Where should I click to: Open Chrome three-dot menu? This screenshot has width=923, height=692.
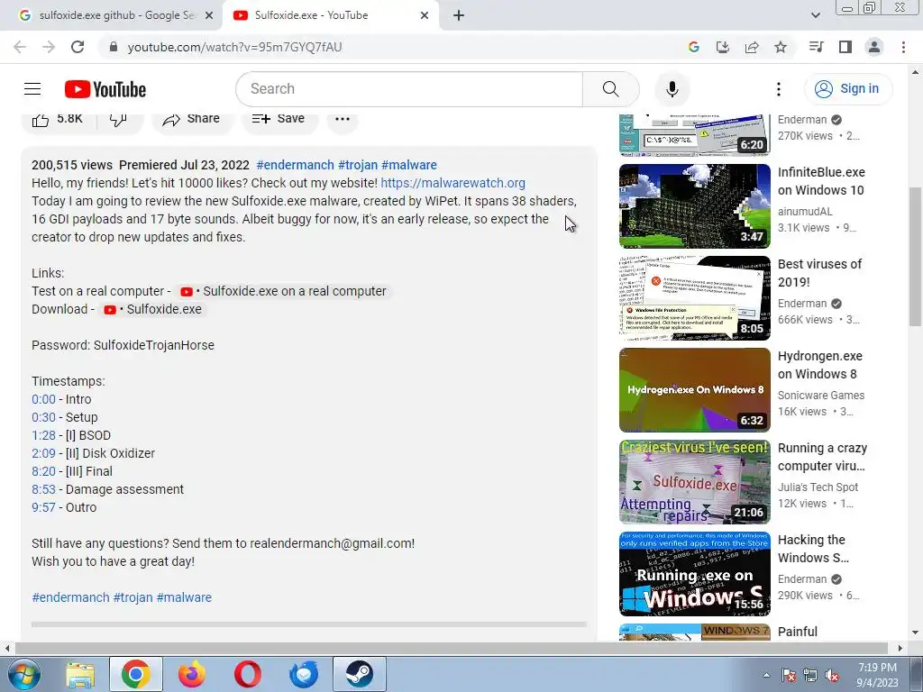click(x=903, y=47)
